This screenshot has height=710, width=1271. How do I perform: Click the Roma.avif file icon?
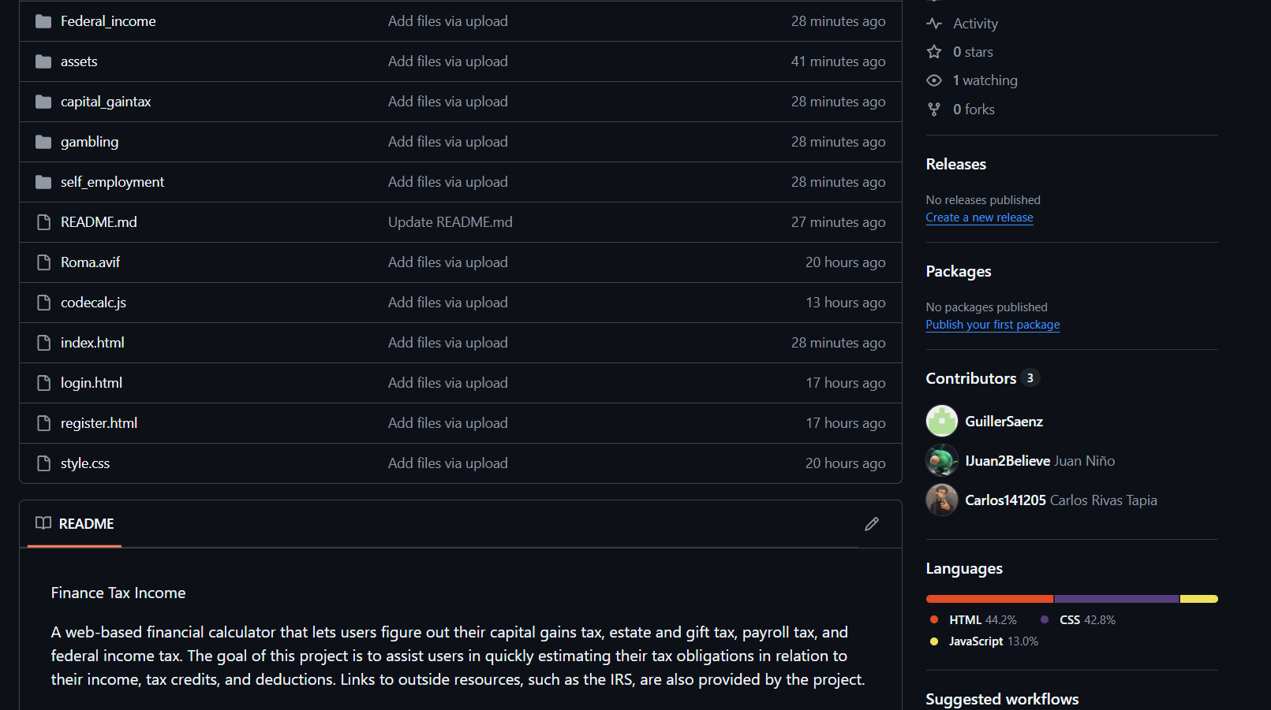(44, 262)
